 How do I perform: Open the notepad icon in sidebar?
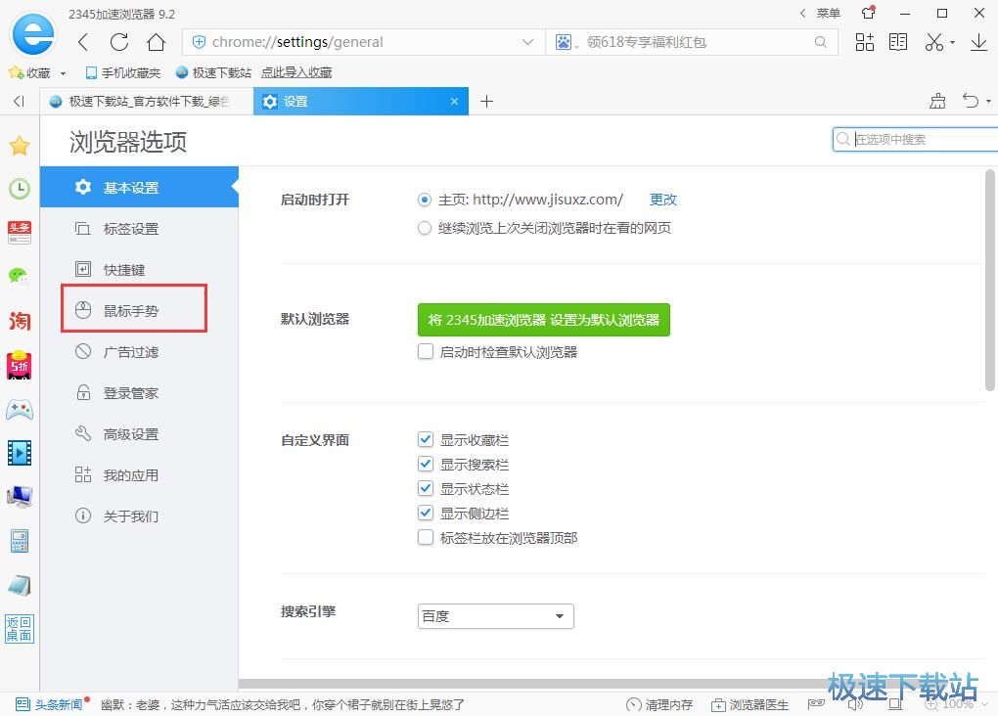point(20,585)
